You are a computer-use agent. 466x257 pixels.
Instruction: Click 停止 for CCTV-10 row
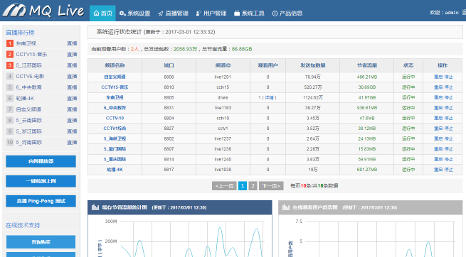tap(449, 118)
